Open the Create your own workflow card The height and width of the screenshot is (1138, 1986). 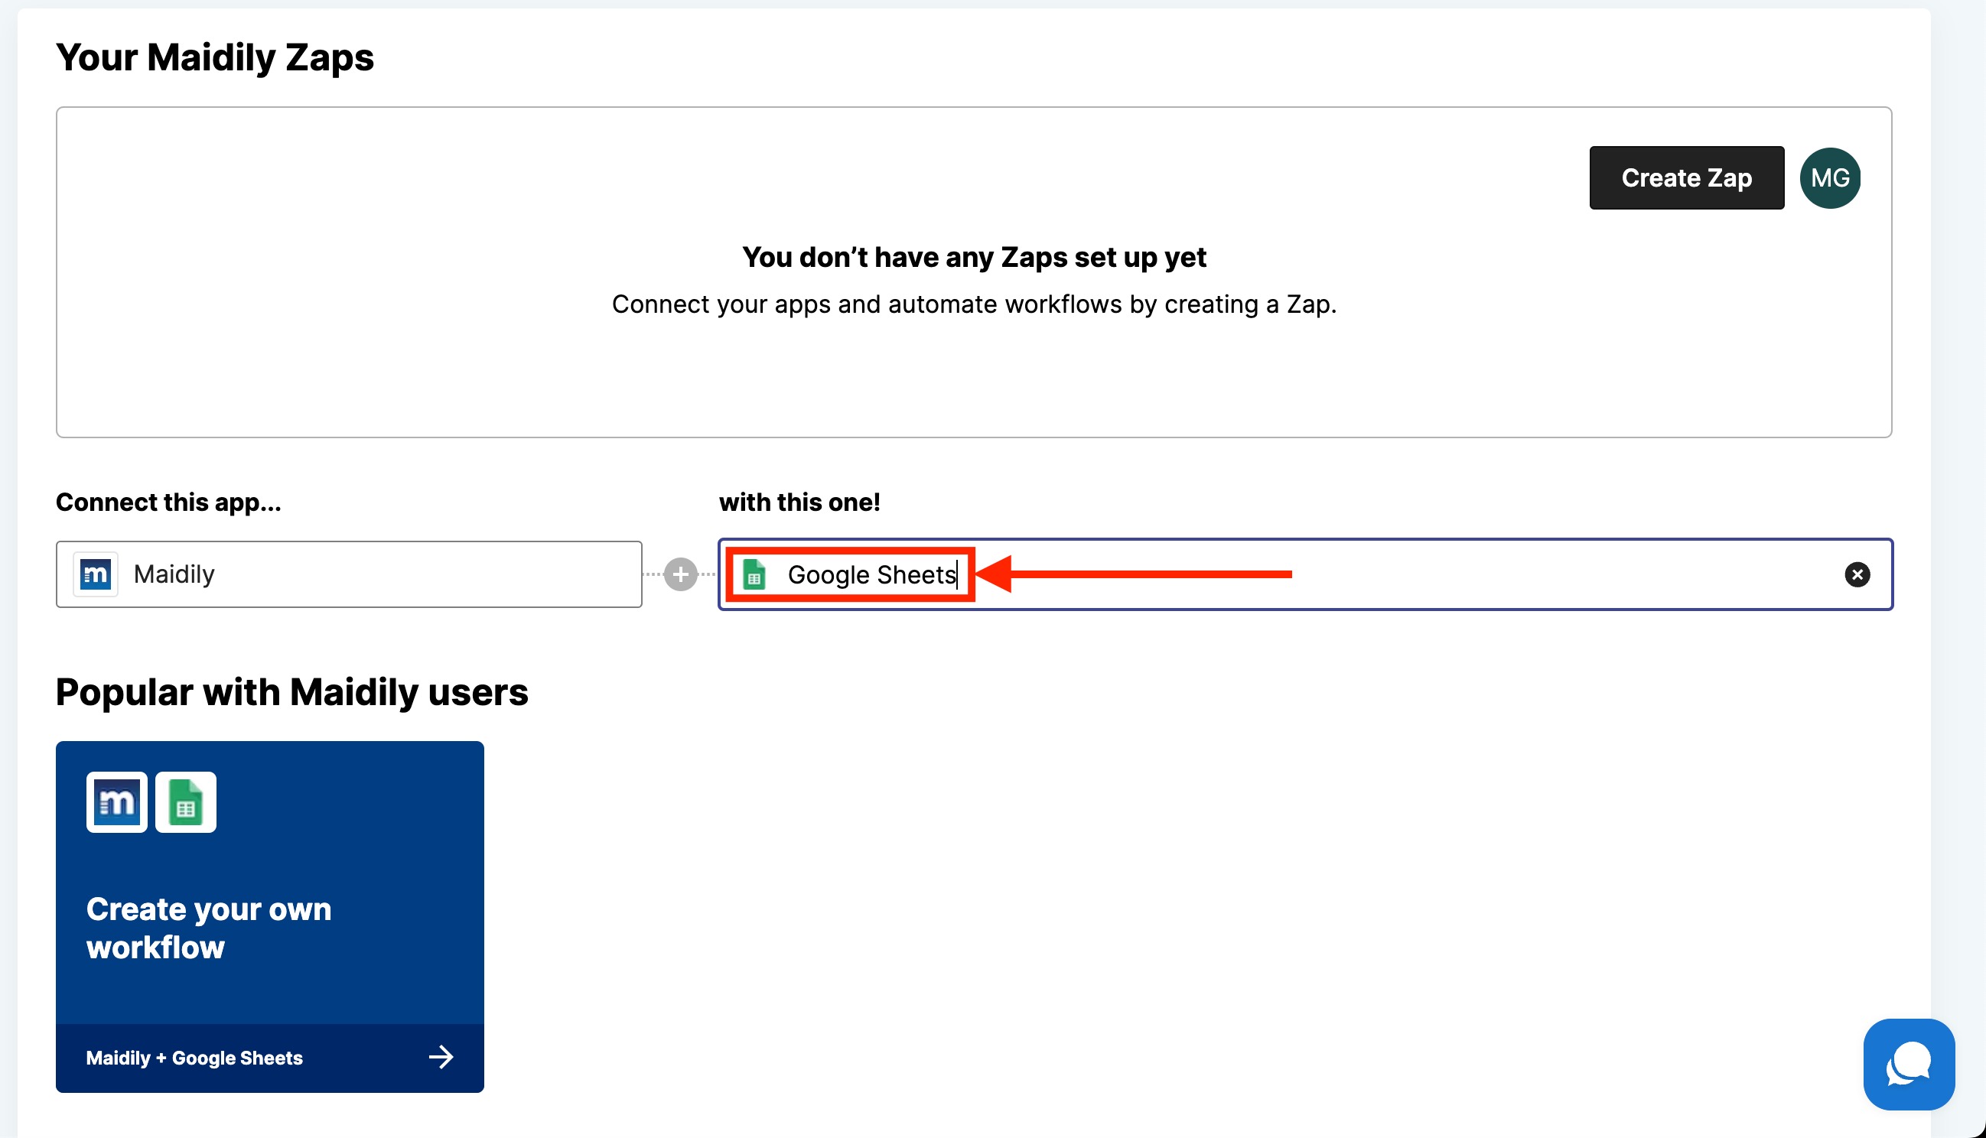point(269,917)
